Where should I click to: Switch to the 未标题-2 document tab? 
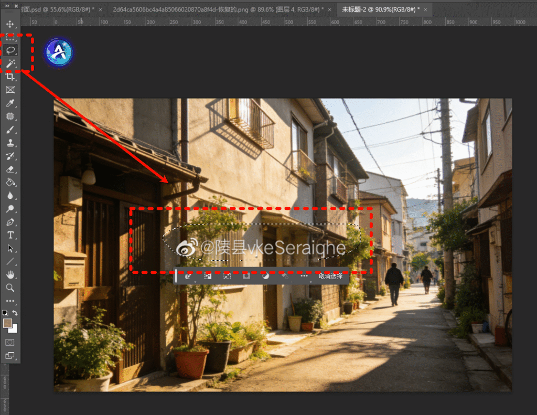pos(381,9)
